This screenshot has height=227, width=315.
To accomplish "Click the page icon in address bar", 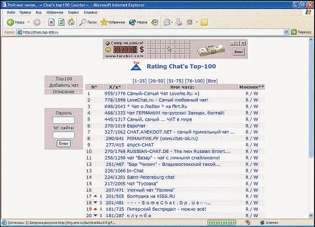I will (x=19, y=32).
